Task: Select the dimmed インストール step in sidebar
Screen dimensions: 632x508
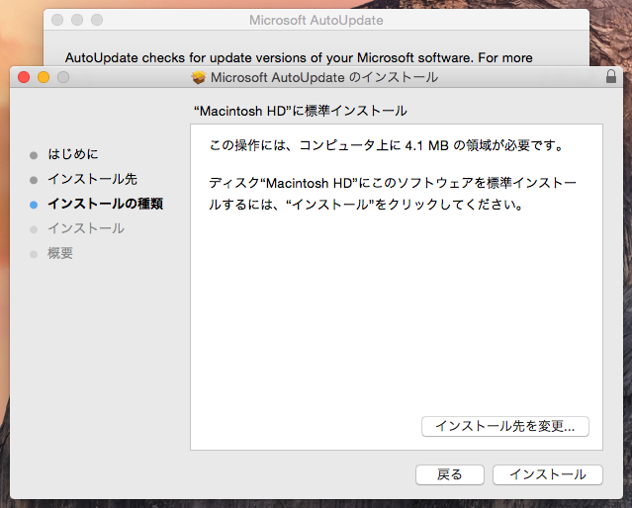Action: click(86, 228)
